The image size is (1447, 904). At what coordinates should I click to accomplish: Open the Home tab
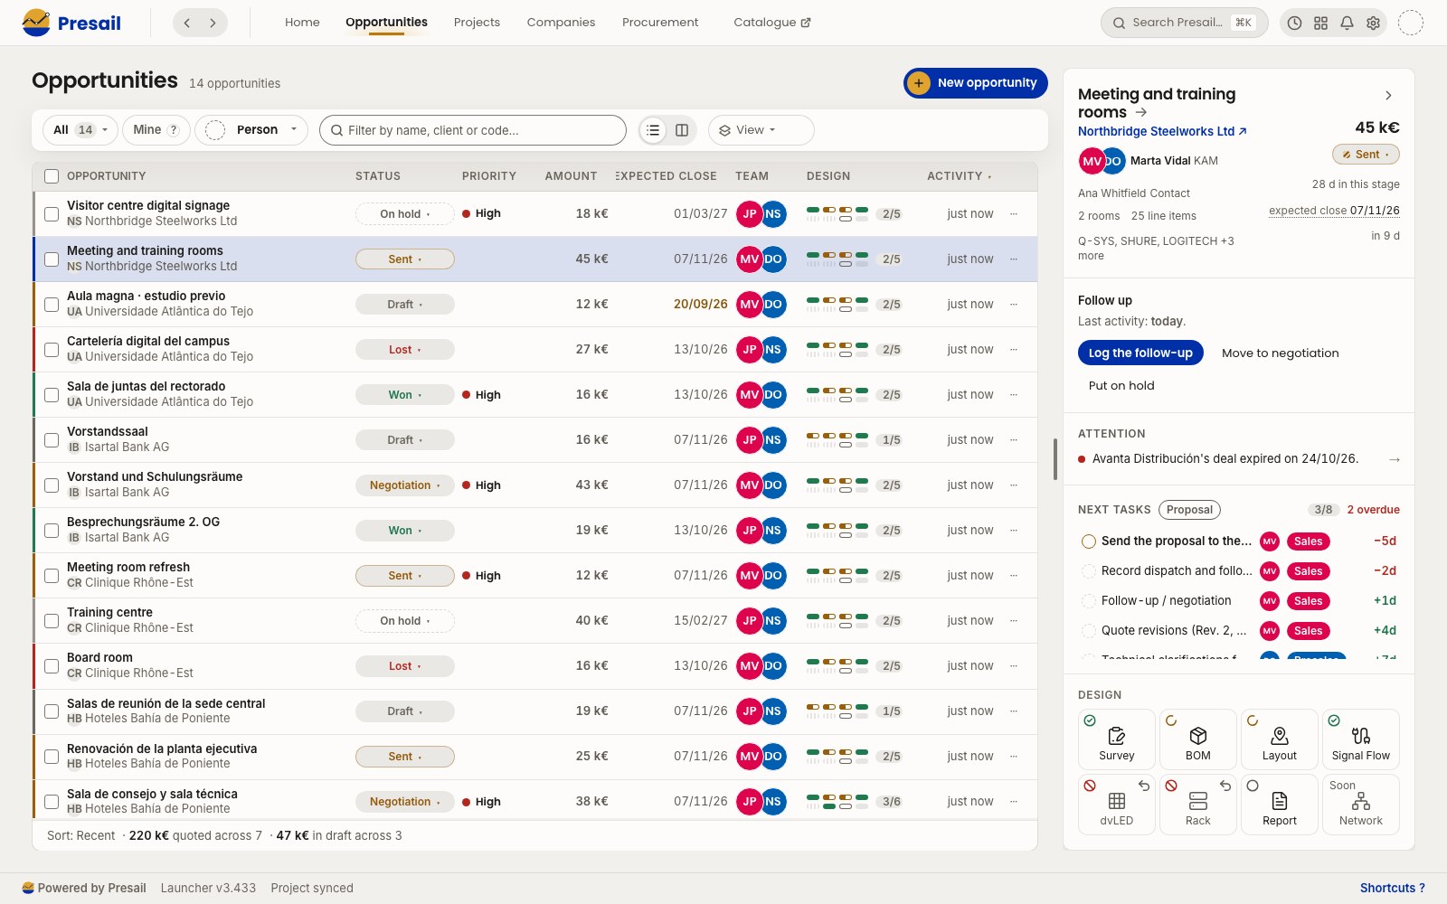tap(302, 23)
